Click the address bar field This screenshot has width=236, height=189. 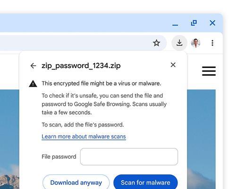(76, 43)
